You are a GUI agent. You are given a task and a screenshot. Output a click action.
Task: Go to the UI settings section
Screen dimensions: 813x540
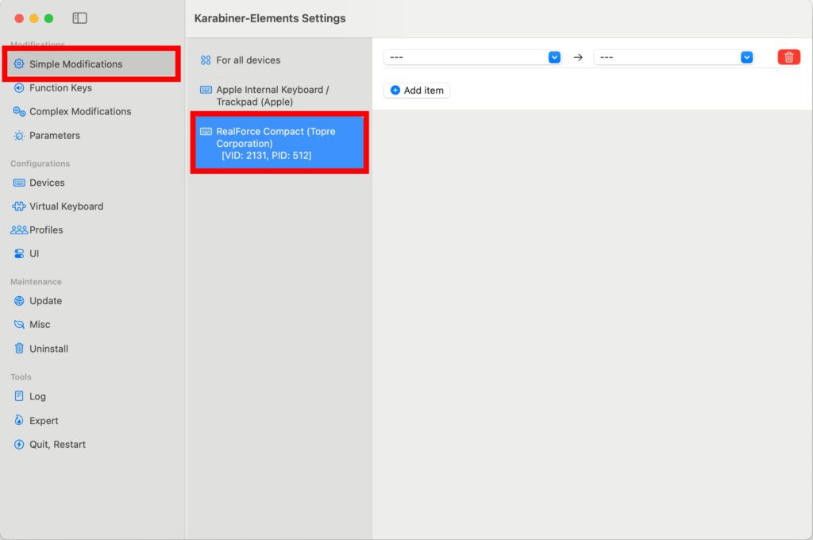pyautogui.click(x=34, y=254)
